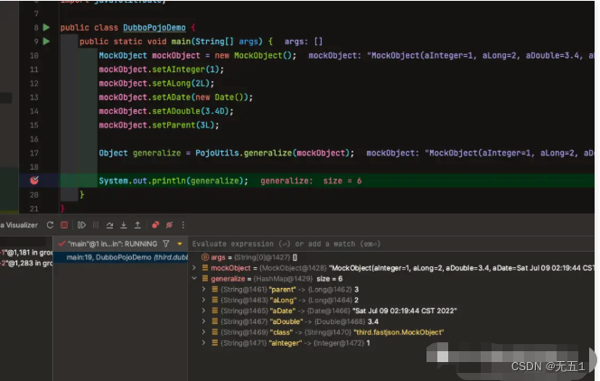Filter threads with the funnel icon

(x=166, y=244)
